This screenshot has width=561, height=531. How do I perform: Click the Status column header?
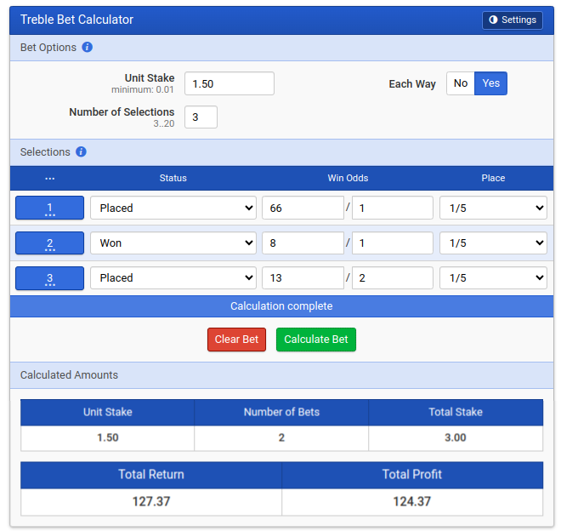(x=173, y=178)
